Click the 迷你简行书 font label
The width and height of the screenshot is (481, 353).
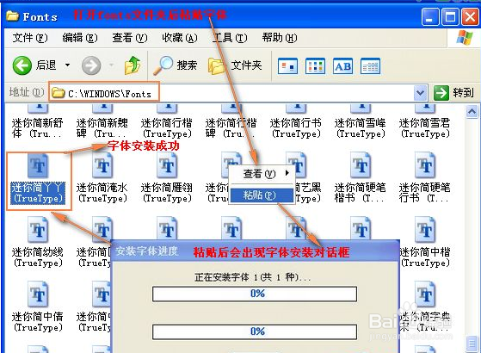[296, 128]
